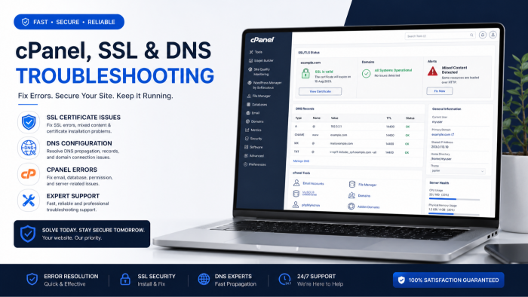The width and height of the screenshot is (528, 297).
Task: Click the SSL is valid status text
Action: (324, 72)
